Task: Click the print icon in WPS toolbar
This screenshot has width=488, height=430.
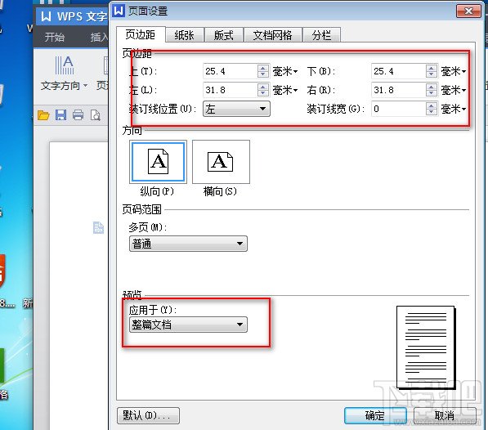Action: [x=78, y=115]
